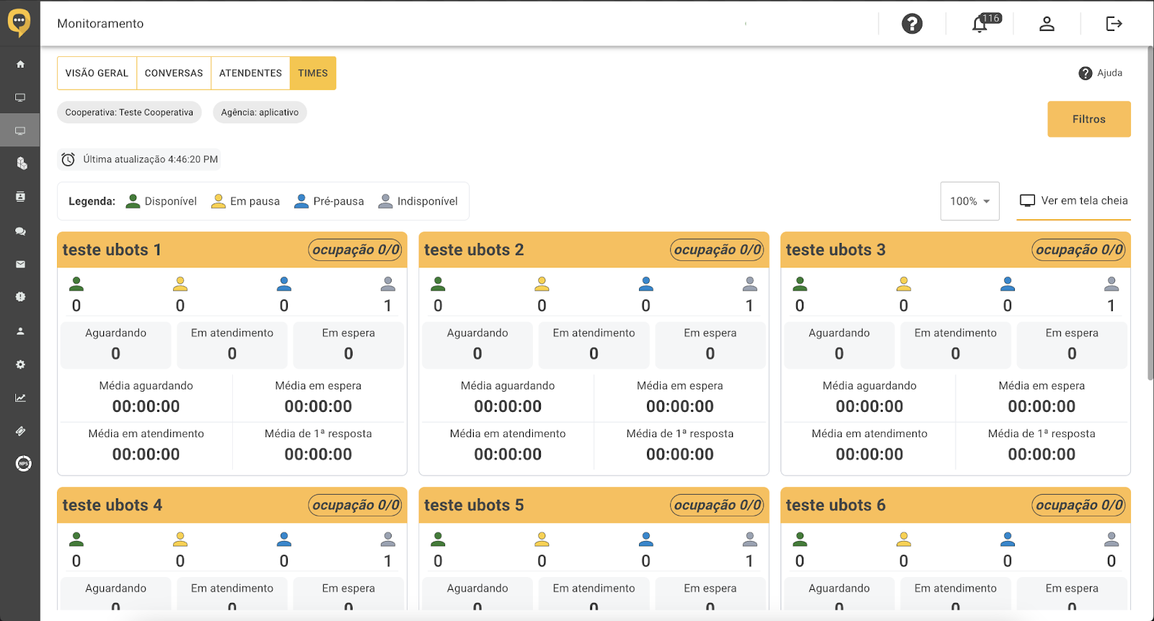Open the ticket tag sidebar icon
1154x621 pixels.
[20, 431]
